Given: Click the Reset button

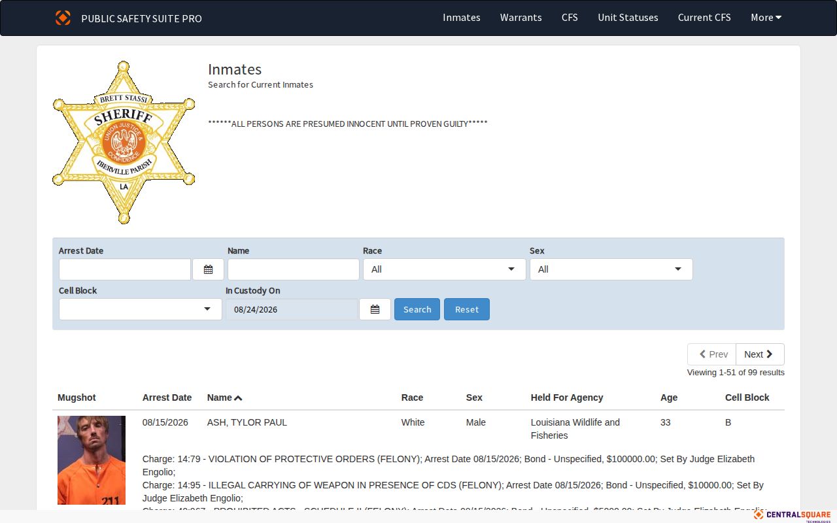Looking at the screenshot, I should click(467, 309).
